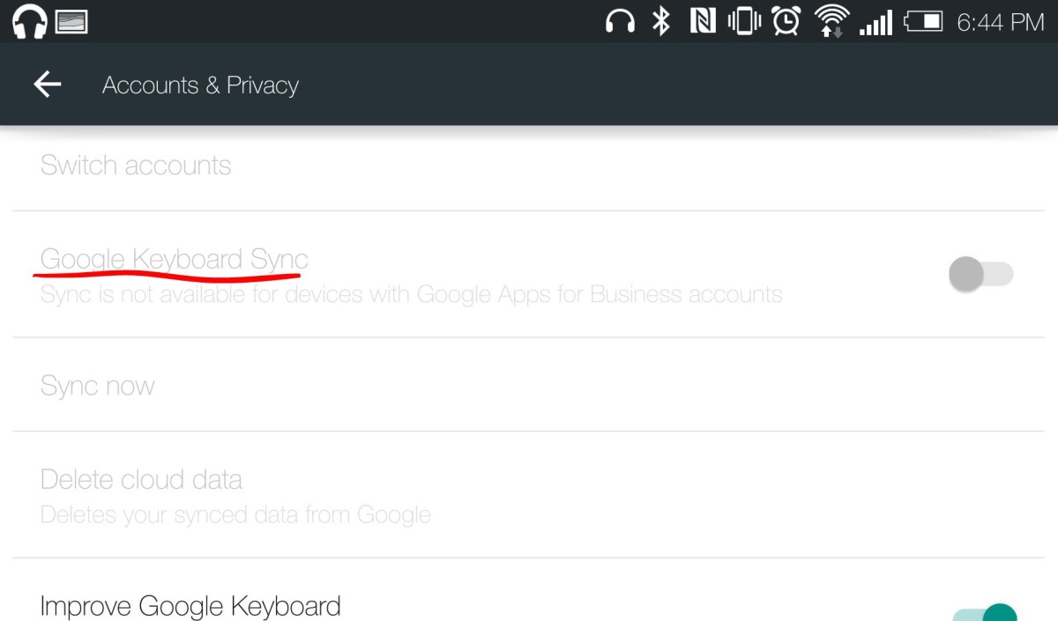
Task: Open the Google Keyboard Sync setting
Action: point(175,260)
